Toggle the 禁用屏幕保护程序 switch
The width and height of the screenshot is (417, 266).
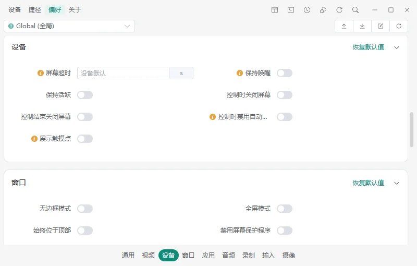(x=285, y=231)
